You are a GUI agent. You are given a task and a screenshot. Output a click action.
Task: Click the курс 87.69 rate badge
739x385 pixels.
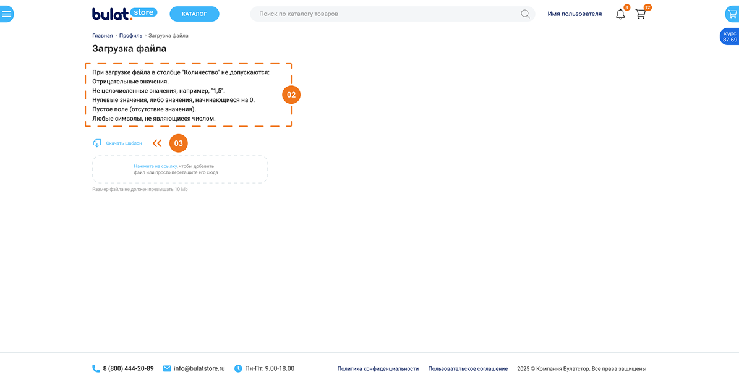(730, 36)
